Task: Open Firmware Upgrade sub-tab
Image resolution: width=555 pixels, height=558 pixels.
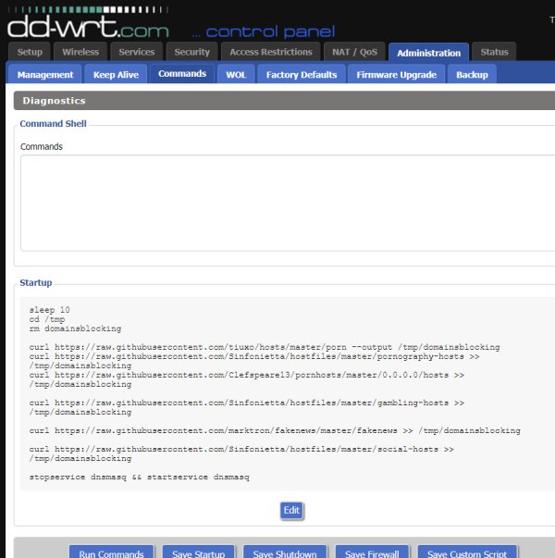Action: [x=396, y=74]
